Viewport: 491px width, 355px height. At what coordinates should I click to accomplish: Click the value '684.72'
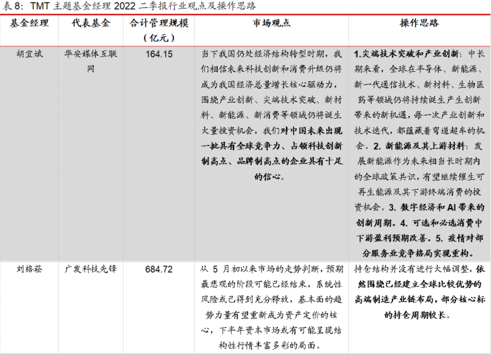tap(159, 269)
